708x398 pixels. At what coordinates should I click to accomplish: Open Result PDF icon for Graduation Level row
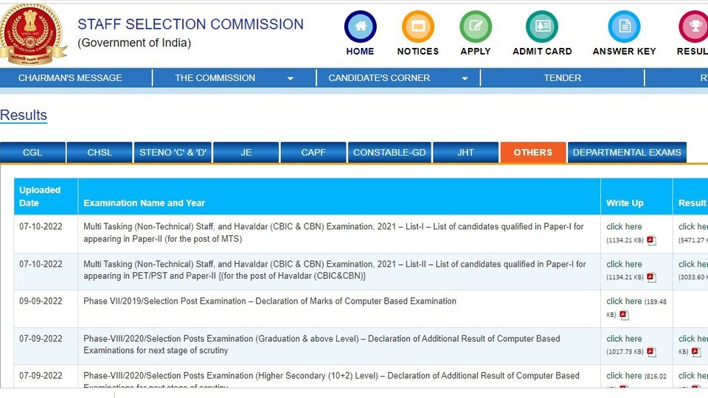coord(695,352)
